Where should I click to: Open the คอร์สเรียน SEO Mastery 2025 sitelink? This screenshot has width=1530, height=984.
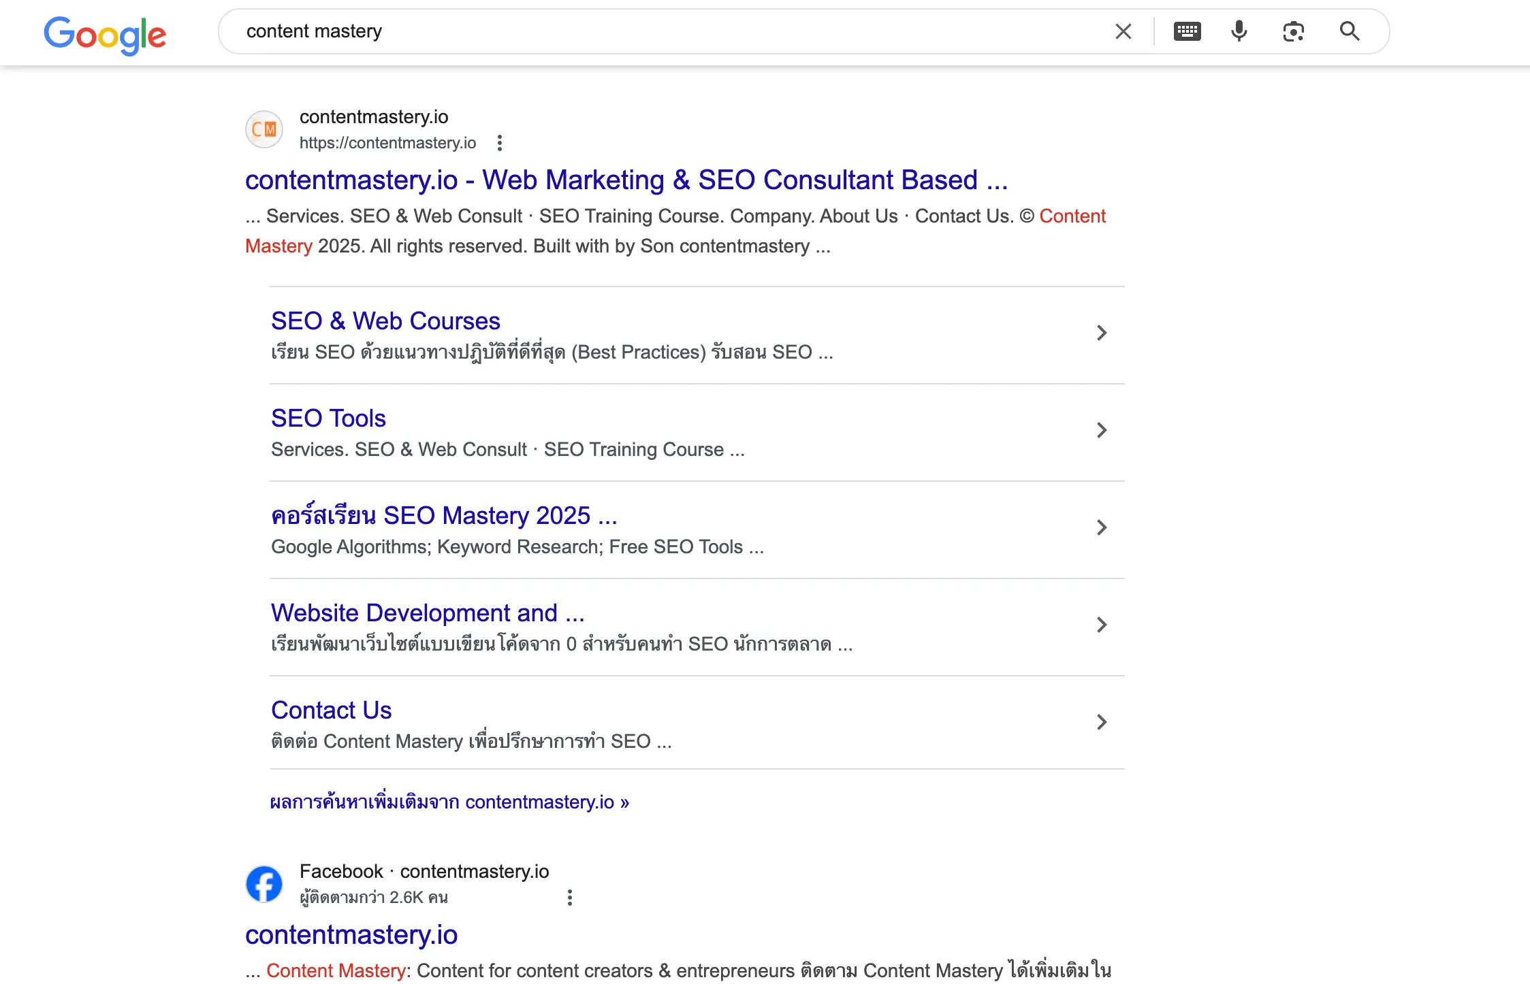[x=443, y=516]
